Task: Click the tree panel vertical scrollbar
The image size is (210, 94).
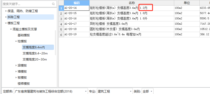Action: click(55, 43)
